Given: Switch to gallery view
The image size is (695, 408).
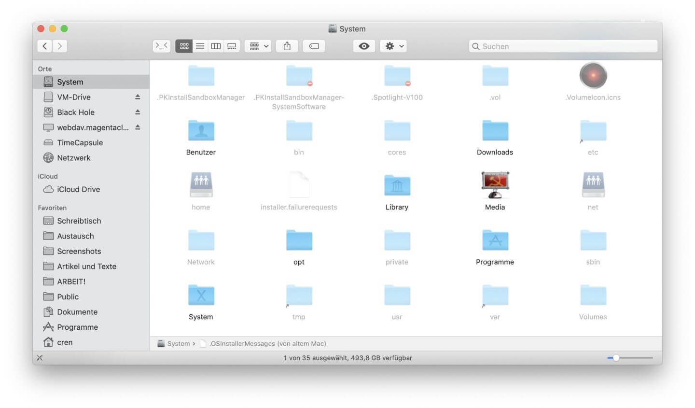Looking at the screenshot, I should coord(232,46).
